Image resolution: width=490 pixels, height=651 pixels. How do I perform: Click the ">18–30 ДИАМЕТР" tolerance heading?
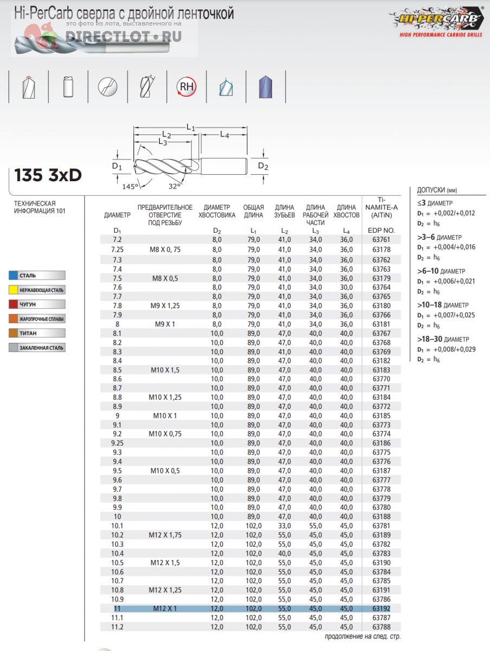(443, 339)
